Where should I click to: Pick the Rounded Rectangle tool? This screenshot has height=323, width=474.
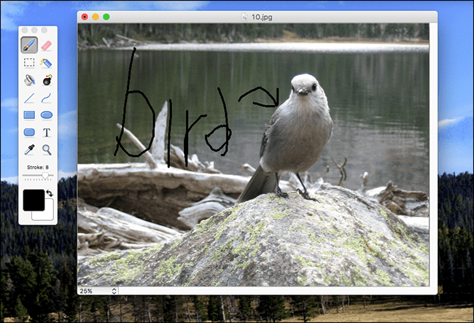[29, 133]
